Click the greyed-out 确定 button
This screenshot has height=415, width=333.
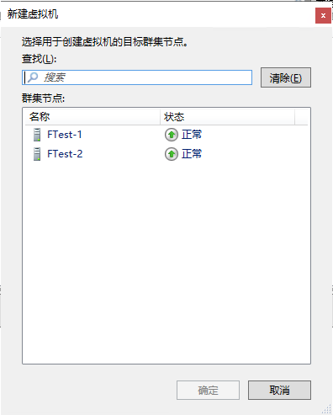click(208, 390)
